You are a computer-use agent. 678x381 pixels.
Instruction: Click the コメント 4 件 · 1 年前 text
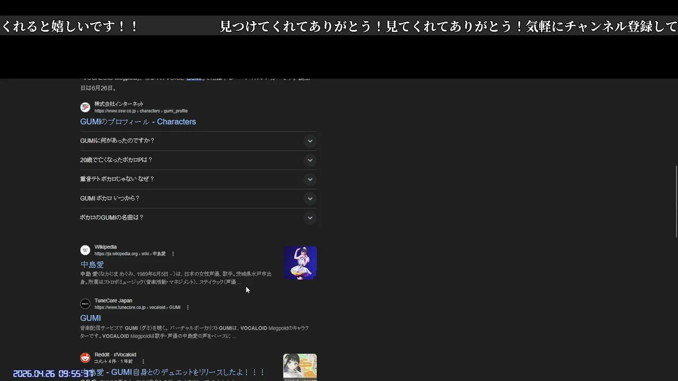tap(114, 361)
